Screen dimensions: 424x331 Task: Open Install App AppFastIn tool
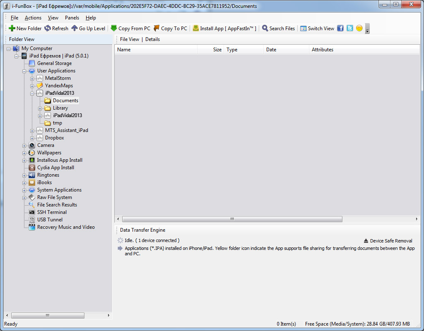coord(224,29)
